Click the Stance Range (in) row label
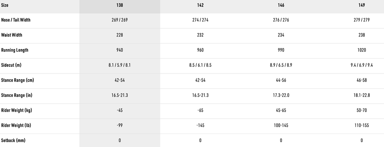Viewport: 384px width, 147px height. (x=17, y=95)
